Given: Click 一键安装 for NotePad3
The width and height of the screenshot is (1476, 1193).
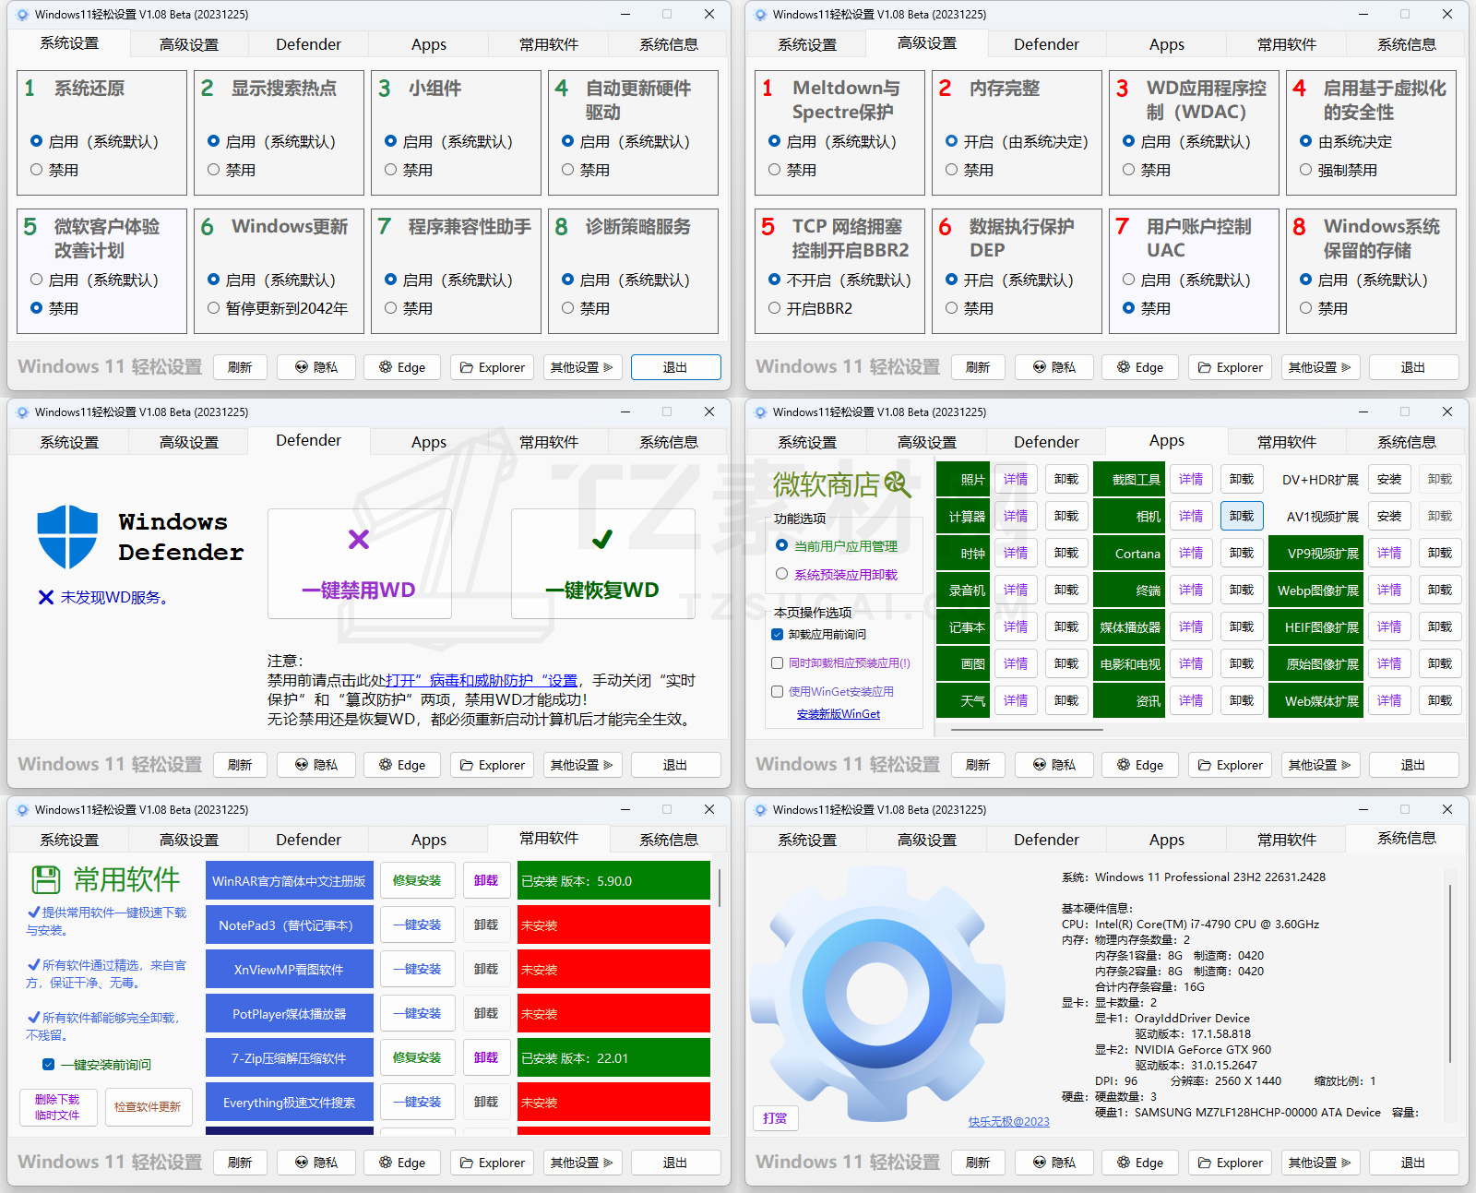Looking at the screenshot, I should point(417,925).
